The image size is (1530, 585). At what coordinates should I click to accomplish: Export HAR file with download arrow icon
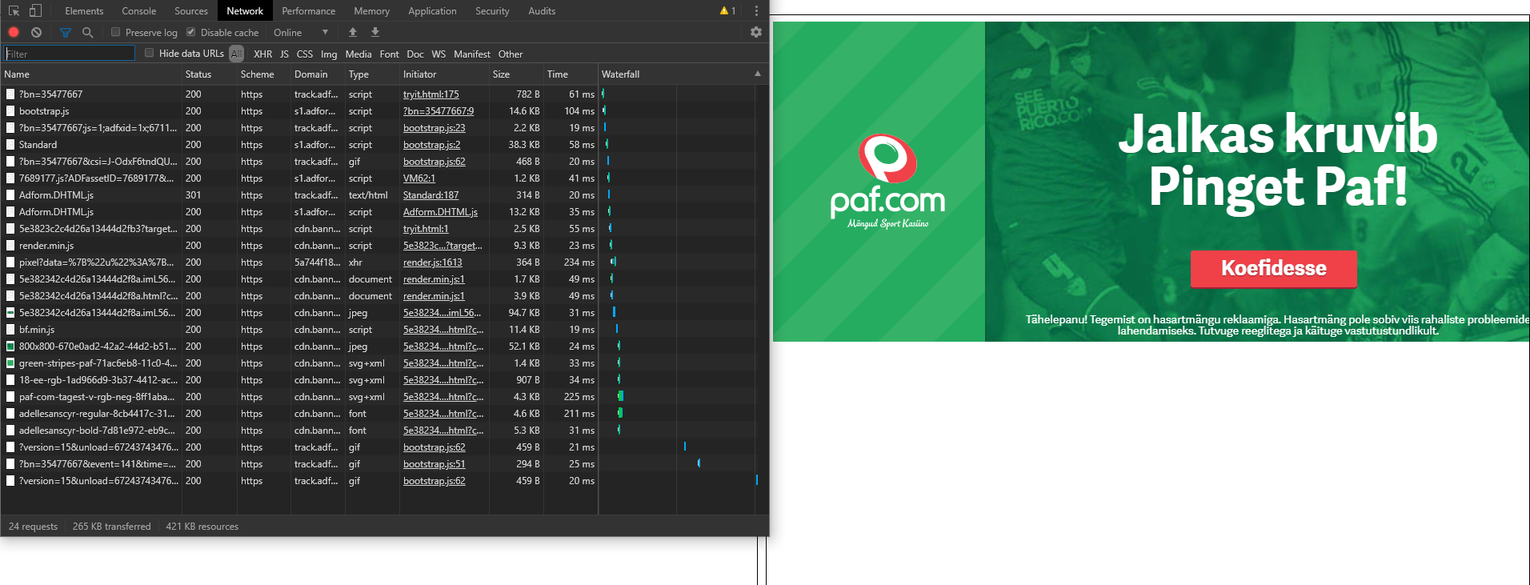pyautogui.click(x=375, y=32)
